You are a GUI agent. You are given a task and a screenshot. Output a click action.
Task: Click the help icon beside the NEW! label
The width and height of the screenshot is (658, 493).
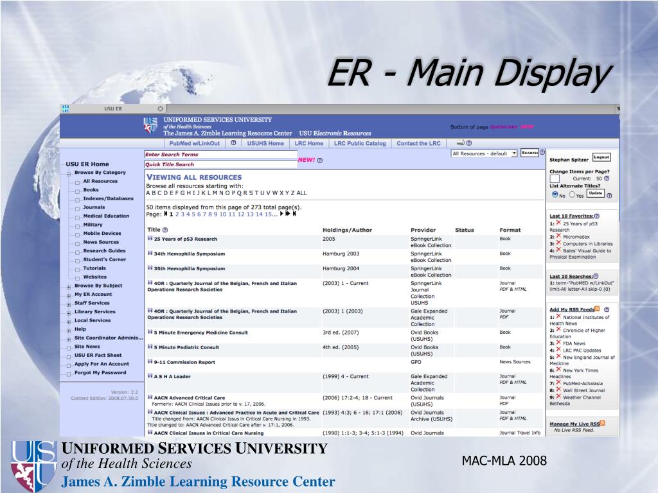320,160
